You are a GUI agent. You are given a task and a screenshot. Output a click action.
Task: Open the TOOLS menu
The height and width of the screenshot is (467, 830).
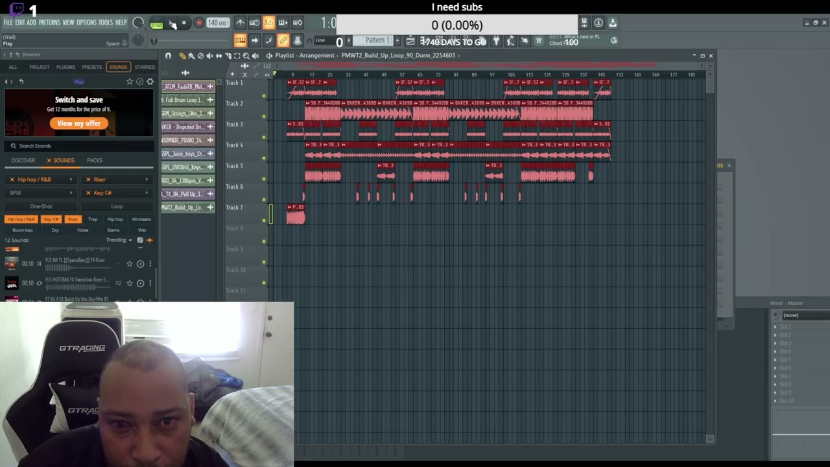pyautogui.click(x=106, y=23)
